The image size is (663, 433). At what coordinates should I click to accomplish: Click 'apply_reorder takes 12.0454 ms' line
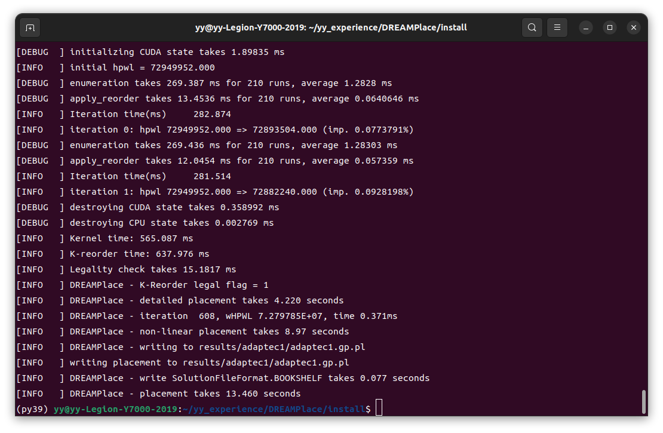215,161
